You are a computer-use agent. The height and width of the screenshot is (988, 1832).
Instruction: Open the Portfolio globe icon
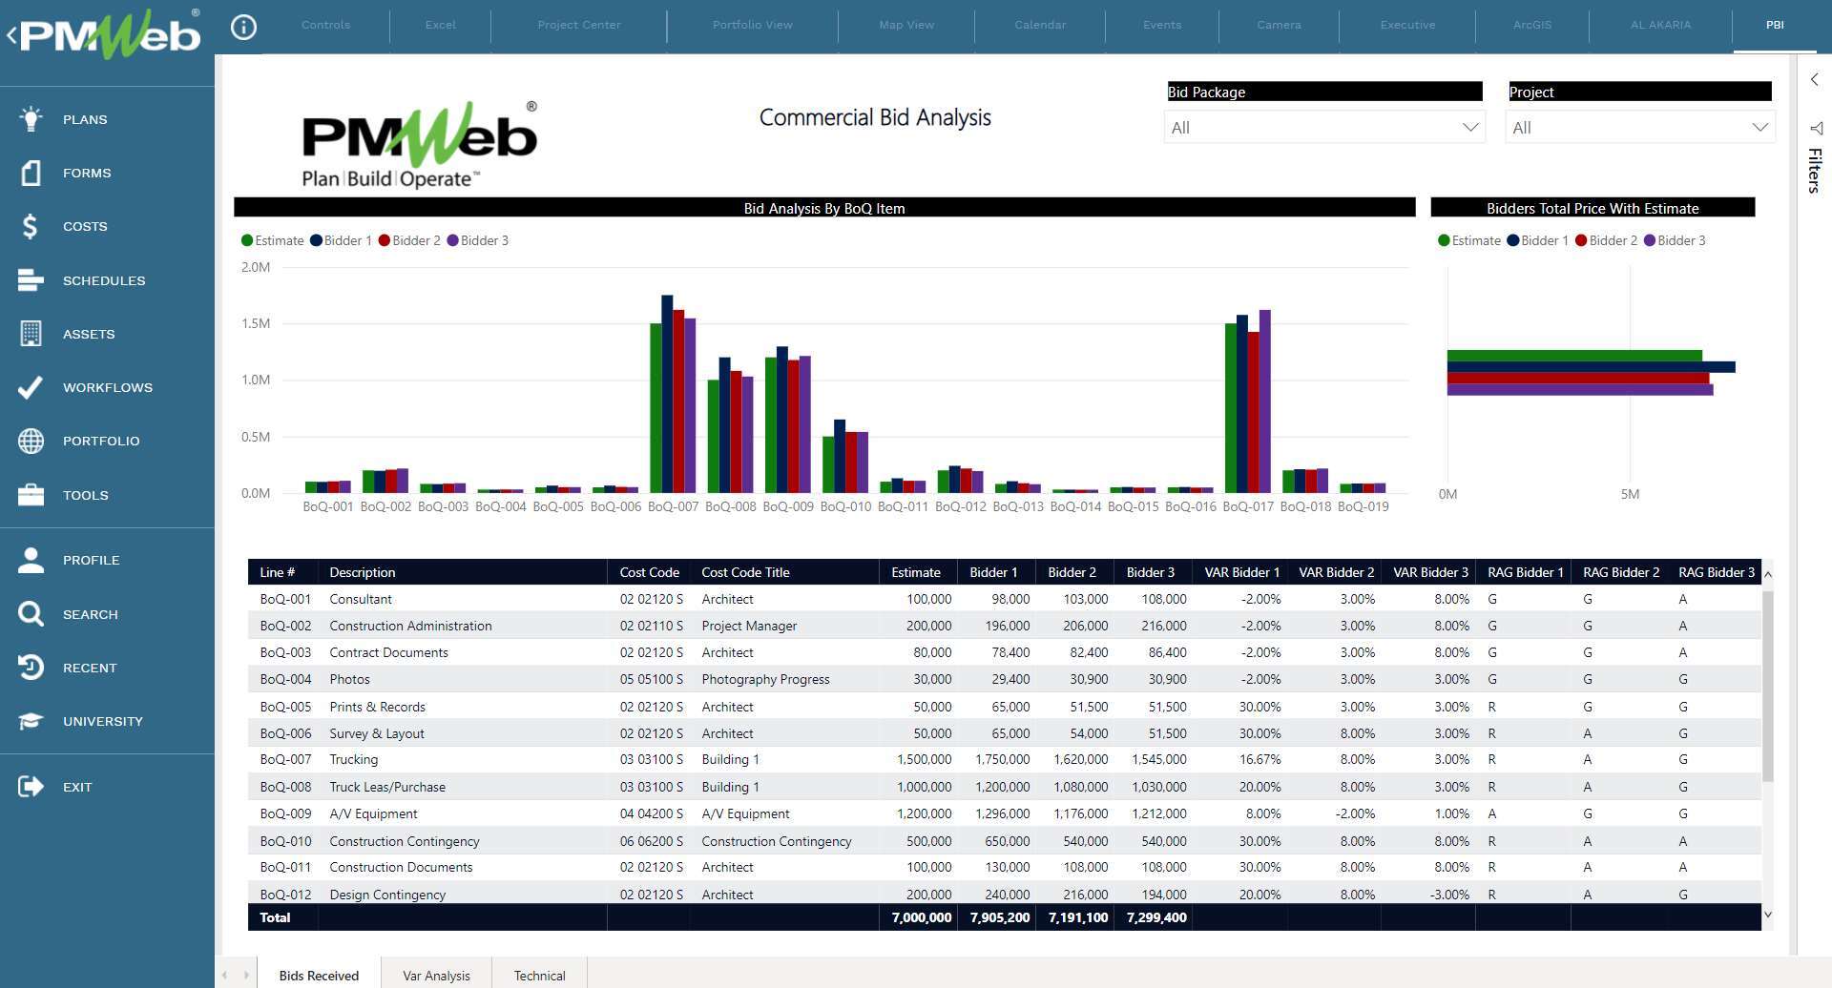(x=30, y=441)
